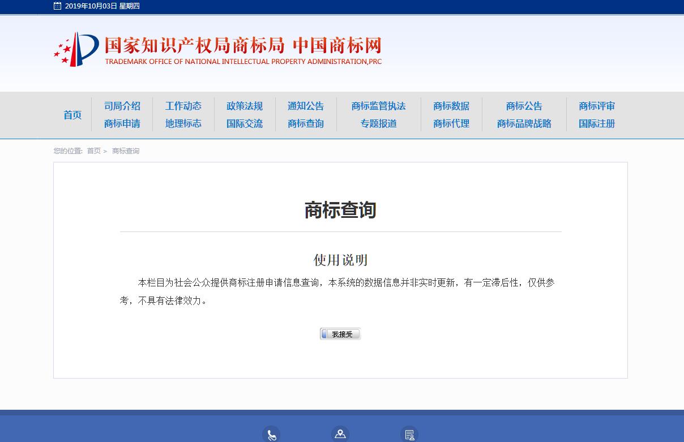Open the 司局介绍 navigation item
684x442 pixels.
click(122, 106)
